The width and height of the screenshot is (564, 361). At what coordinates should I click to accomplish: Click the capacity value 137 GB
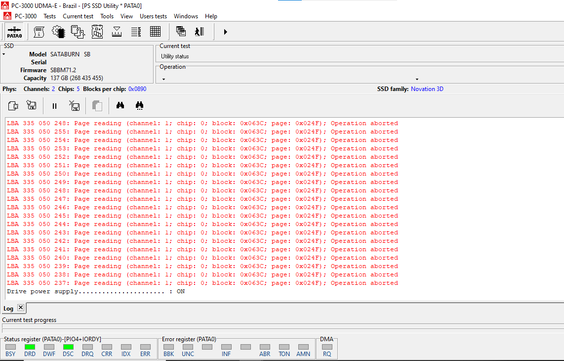coord(77,78)
